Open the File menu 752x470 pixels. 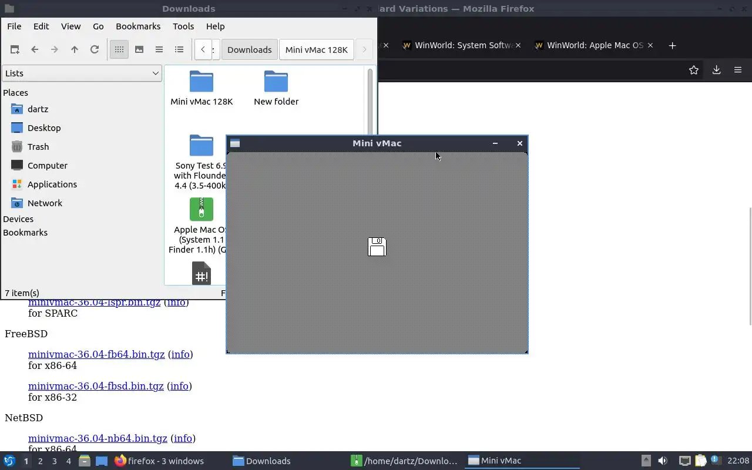[x=14, y=26]
